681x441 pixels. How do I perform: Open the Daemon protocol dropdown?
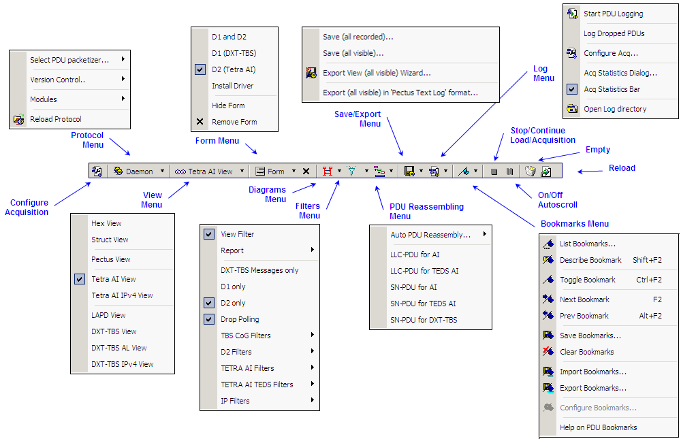tap(139, 171)
